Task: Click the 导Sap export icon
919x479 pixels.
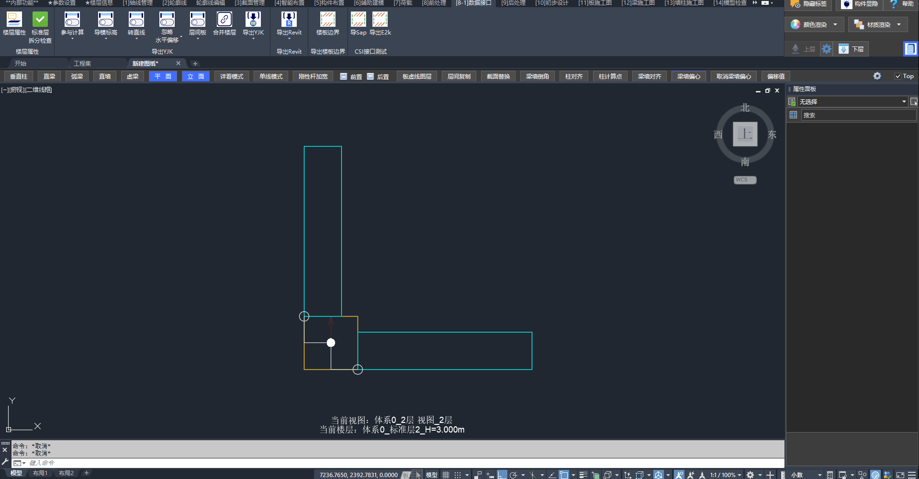Action: pyautogui.click(x=358, y=20)
